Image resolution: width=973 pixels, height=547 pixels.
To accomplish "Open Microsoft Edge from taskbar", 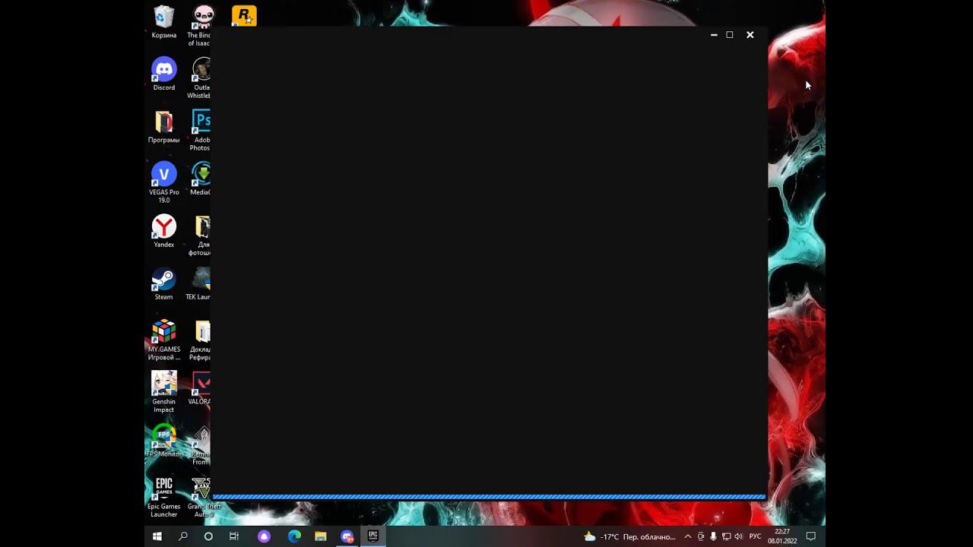I will click(294, 536).
